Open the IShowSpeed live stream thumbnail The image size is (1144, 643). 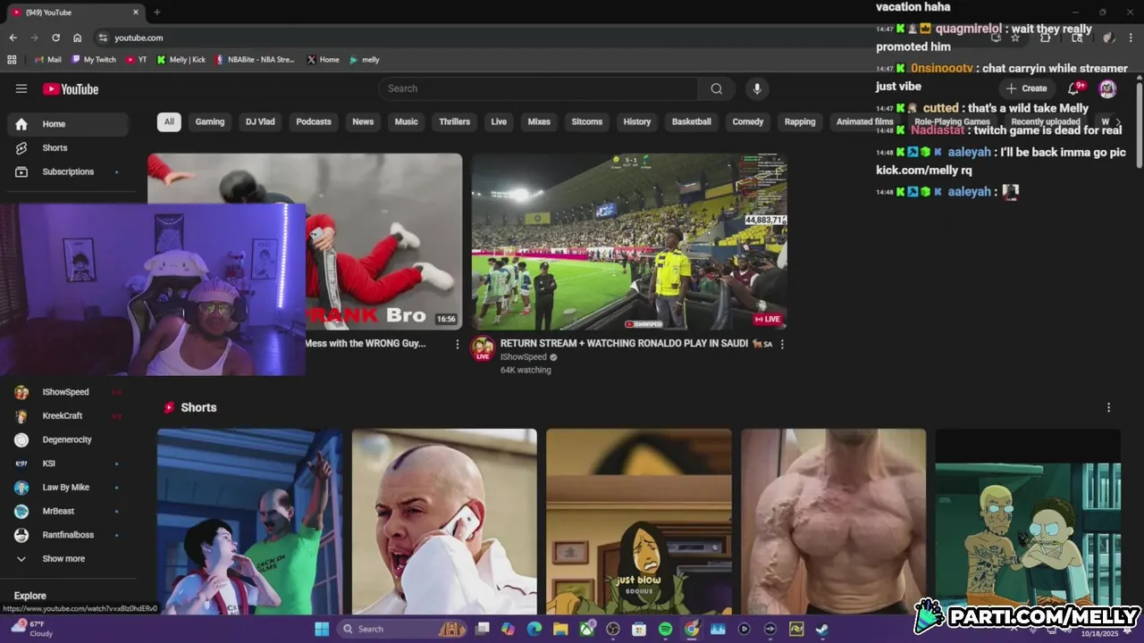click(x=629, y=241)
